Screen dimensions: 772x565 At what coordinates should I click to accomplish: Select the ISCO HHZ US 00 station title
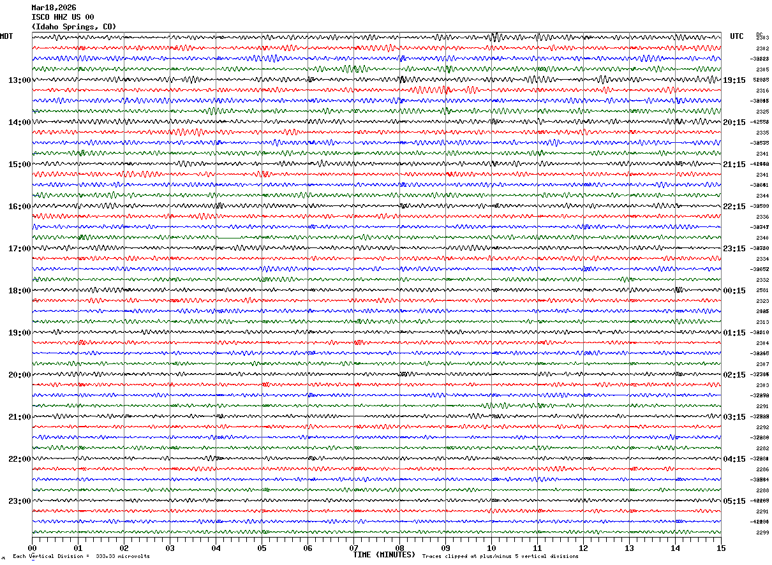coord(63,17)
